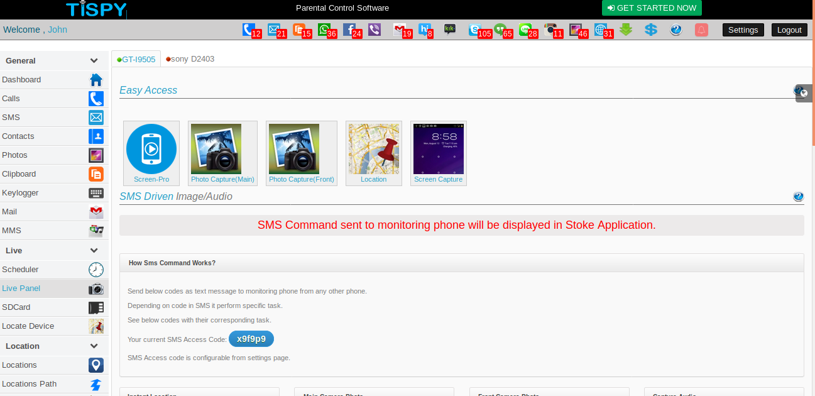Open Calls in the sidebar

coord(54,99)
